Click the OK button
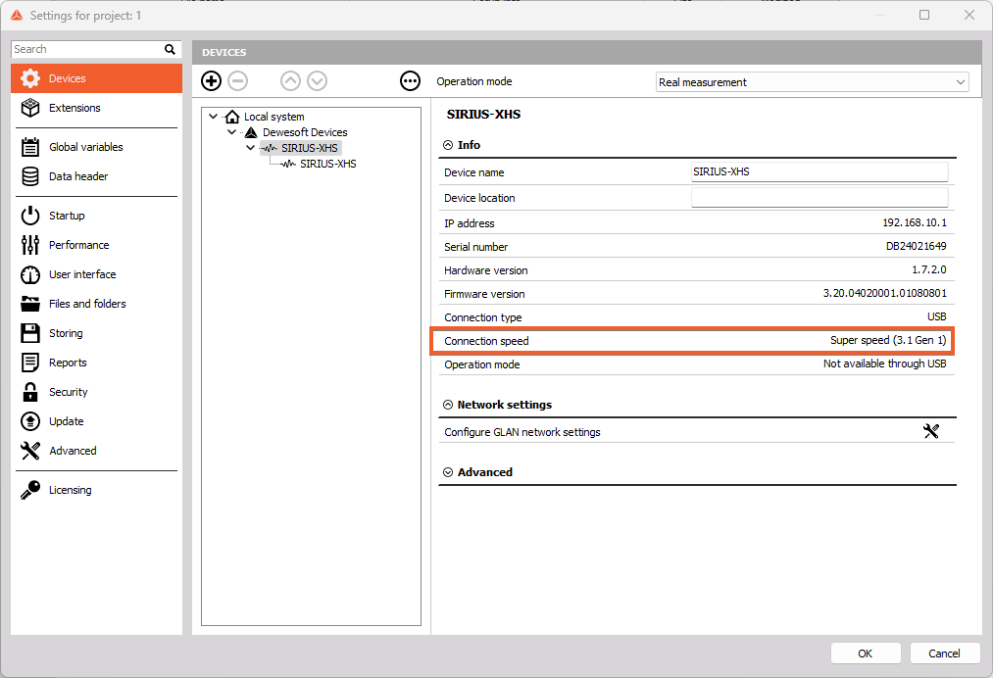The height and width of the screenshot is (678, 993). tap(865, 654)
